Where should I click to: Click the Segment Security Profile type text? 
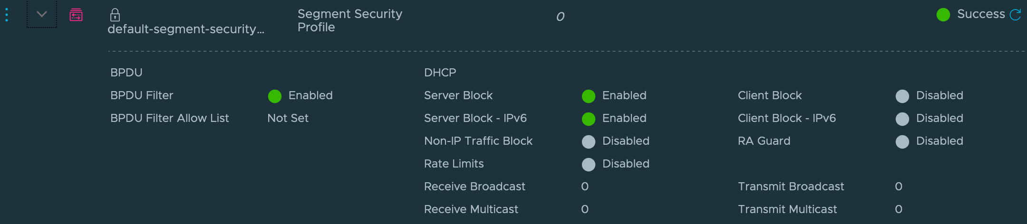tap(349, 20)
